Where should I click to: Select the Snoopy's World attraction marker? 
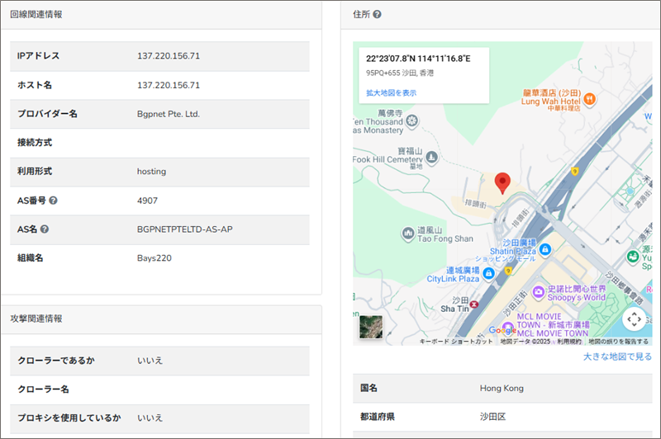coord(538,291)
